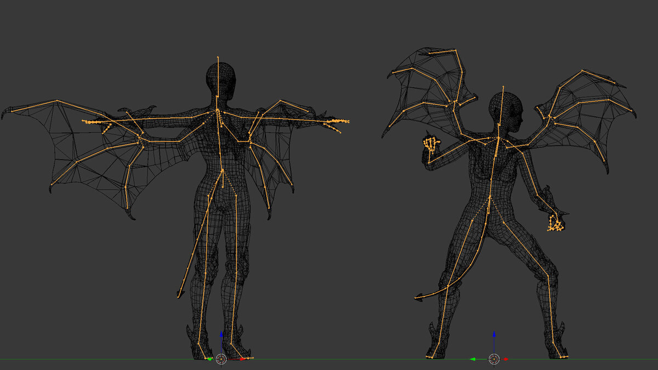This screenshot has width=658, height=370.
Task: Select the green axis arrow under right character
Action: point(473,359)
